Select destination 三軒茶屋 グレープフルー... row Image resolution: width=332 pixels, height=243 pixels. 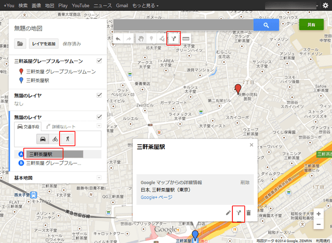[53, 163]
